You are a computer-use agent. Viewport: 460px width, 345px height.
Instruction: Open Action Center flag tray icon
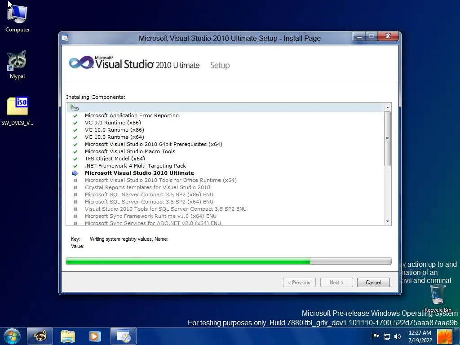pyautogui.click(x=376, y=336)
